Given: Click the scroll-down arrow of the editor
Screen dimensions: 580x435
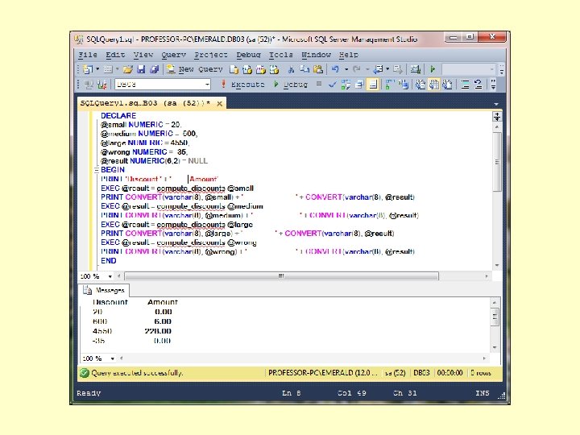Looking at the screenshot, I should 497,266.
